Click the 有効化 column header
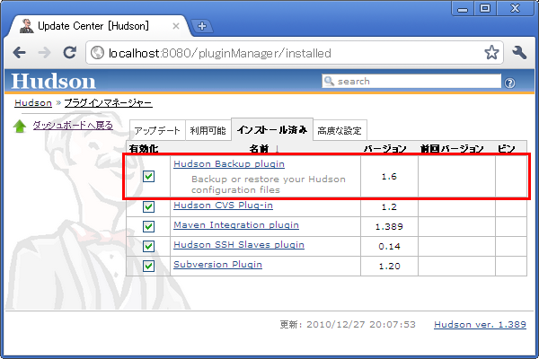The image size is (539, 359). pos(144,149)
